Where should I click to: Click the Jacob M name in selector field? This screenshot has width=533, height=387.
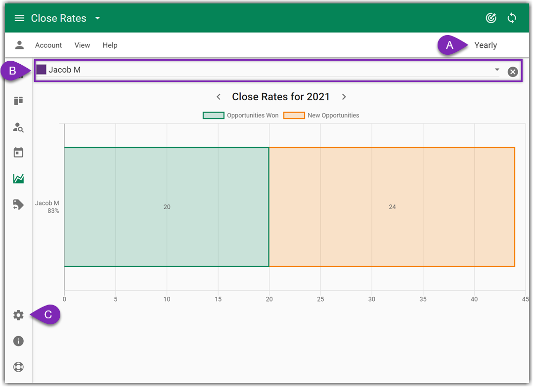65,70
